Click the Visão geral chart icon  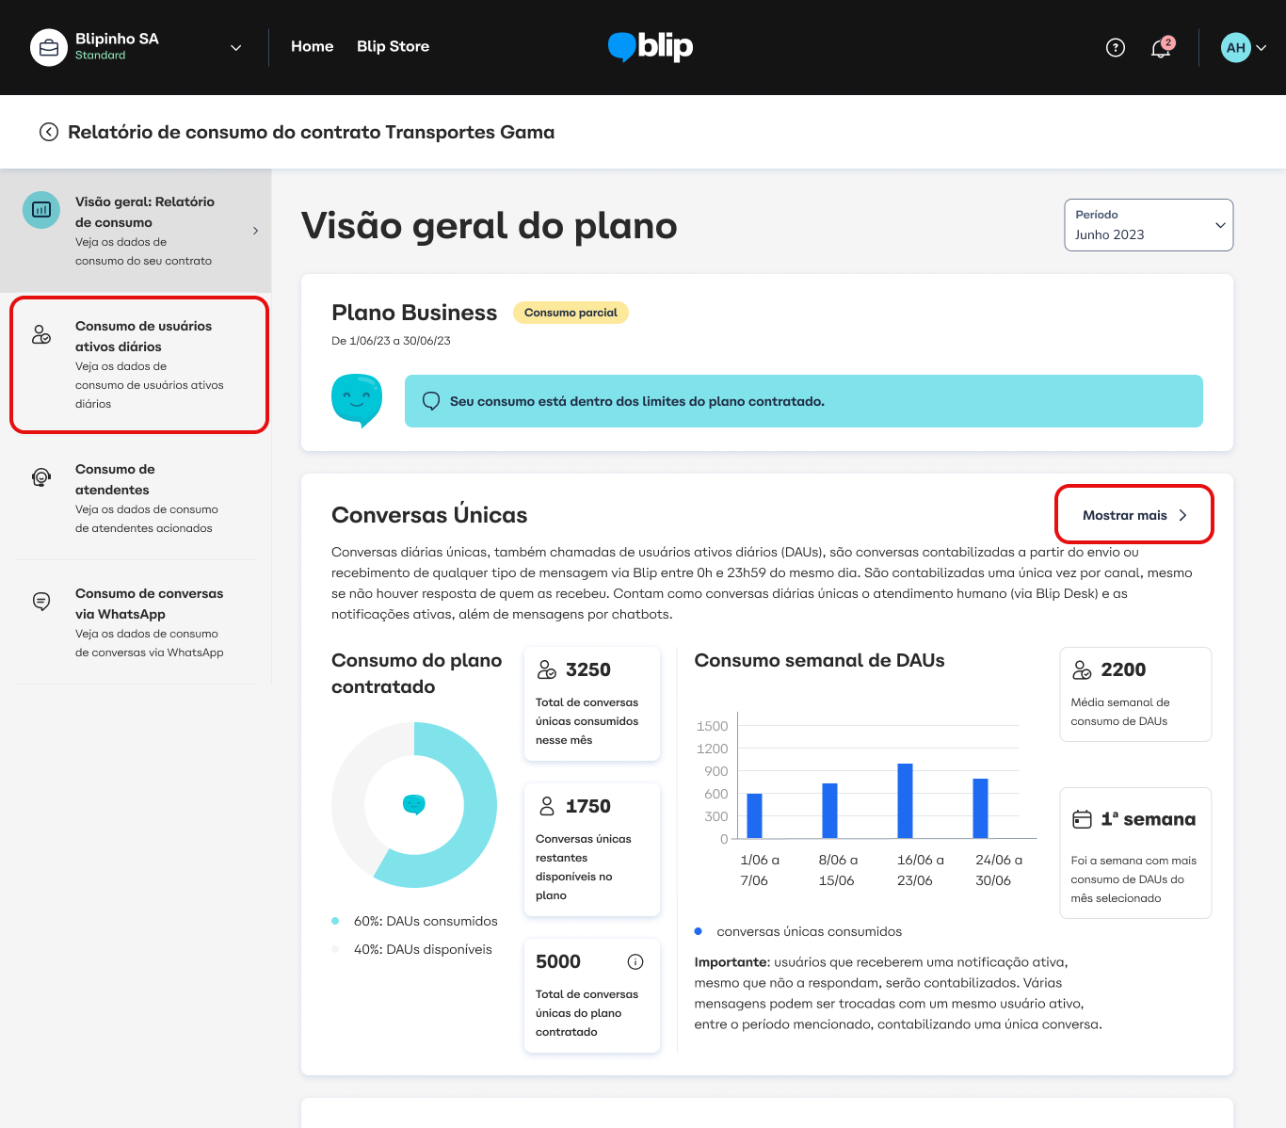coord(41,209)
